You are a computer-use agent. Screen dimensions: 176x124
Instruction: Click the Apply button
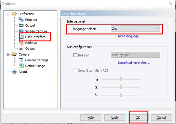tap(115, 118)
